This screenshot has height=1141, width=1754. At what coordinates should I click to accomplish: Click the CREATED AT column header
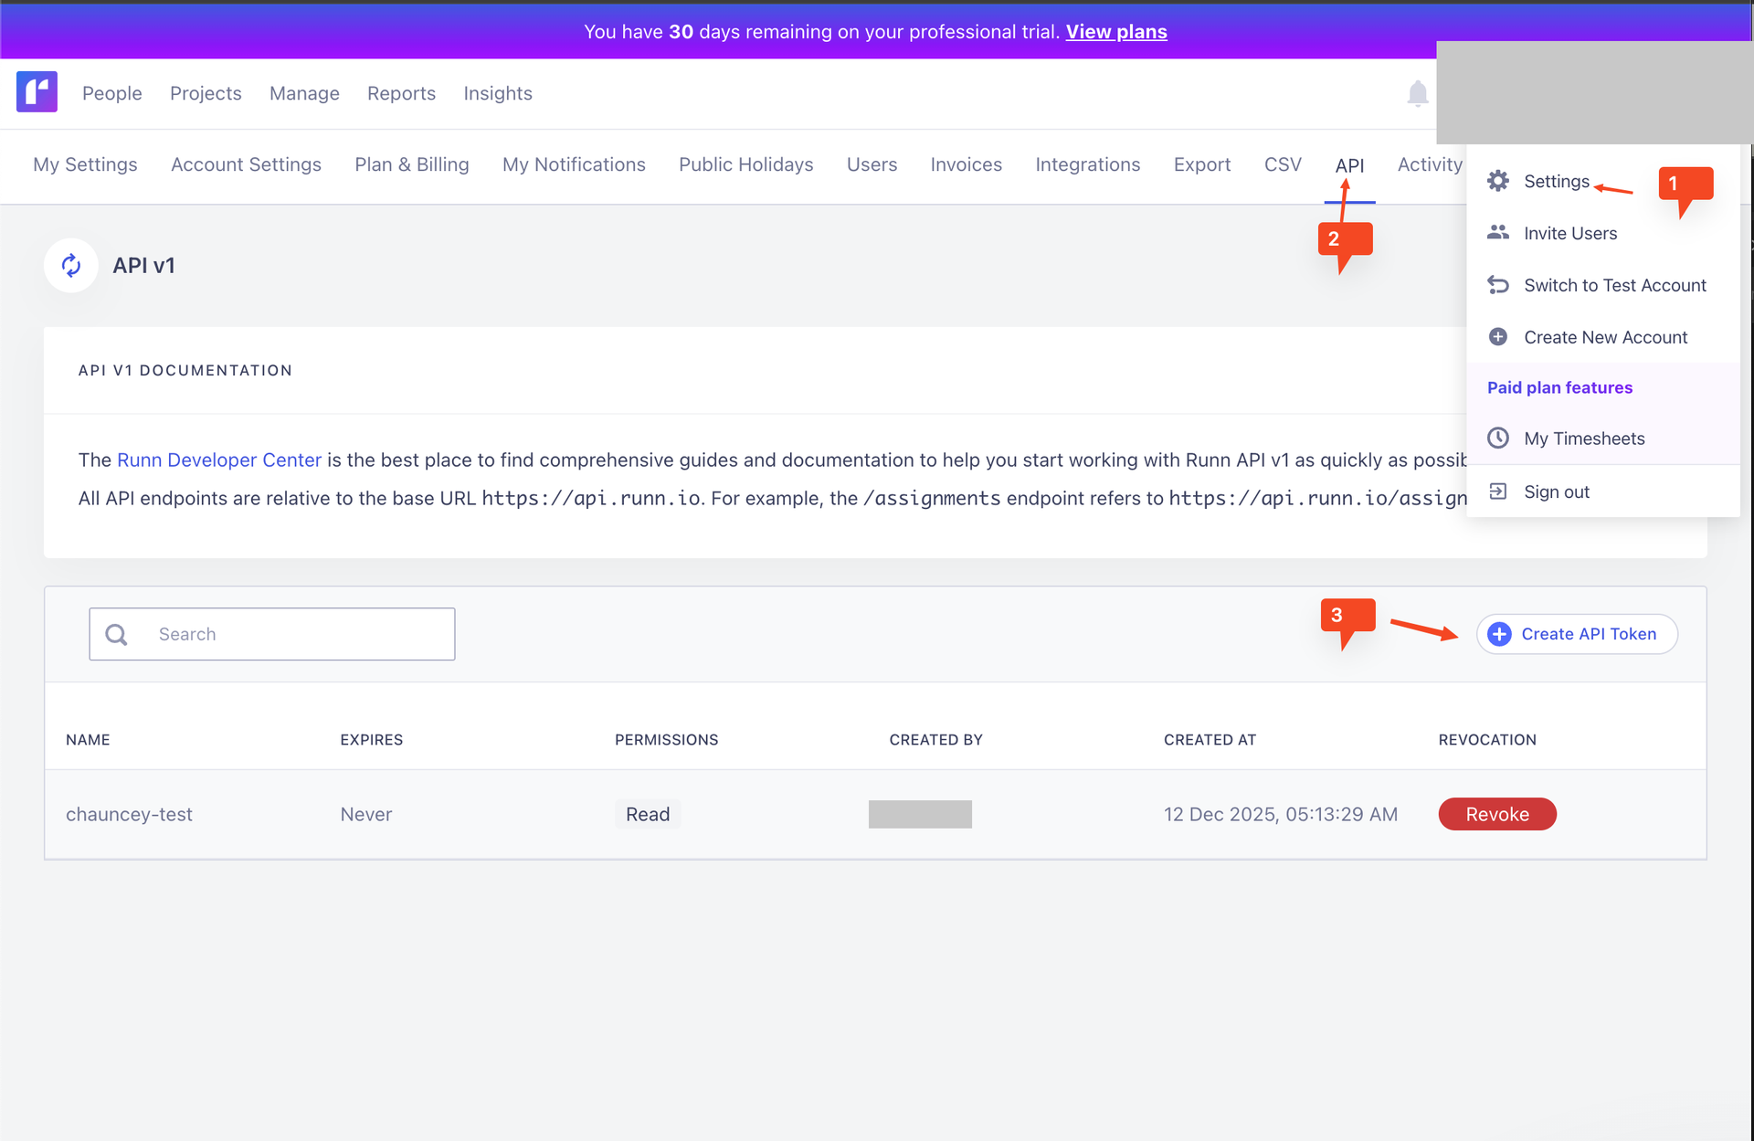click(1210, 740)
